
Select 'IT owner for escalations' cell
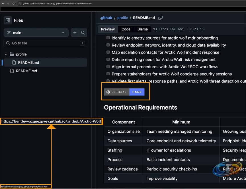pyautogui.click(x=181, y=150)
